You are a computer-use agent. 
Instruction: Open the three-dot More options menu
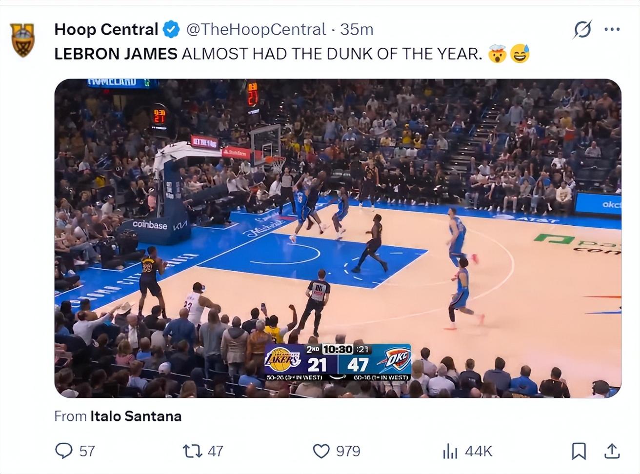click(612, 30)
